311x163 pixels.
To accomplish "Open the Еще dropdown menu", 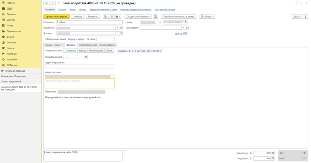I will (x=297, y=17).
